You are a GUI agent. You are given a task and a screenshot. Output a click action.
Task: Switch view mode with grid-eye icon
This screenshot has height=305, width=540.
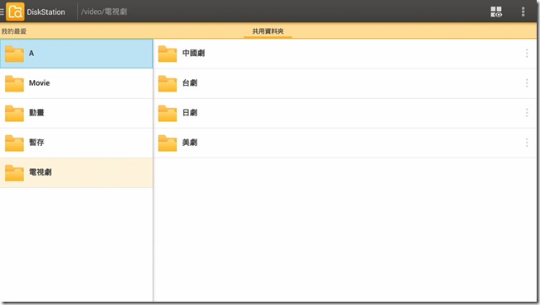coord(496,12)
